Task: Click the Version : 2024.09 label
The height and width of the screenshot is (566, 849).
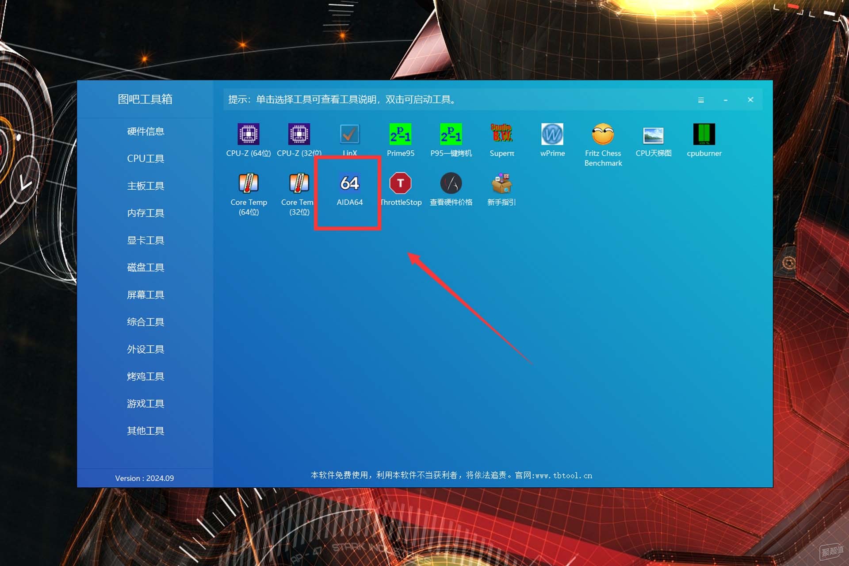Action: [145, 478]
